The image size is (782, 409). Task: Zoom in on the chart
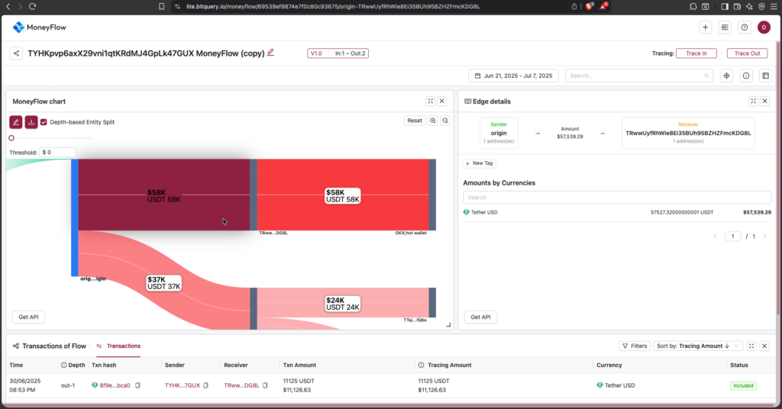[433, 121]
